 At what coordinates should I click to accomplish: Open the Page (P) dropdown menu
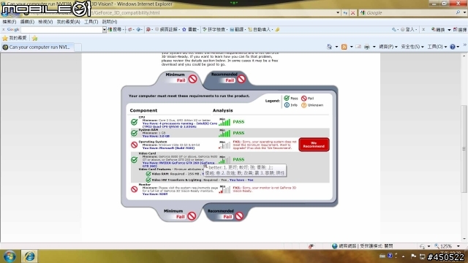click(388, 47)
